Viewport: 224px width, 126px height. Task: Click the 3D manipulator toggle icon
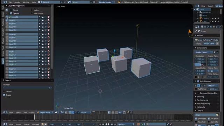point(70,113)
